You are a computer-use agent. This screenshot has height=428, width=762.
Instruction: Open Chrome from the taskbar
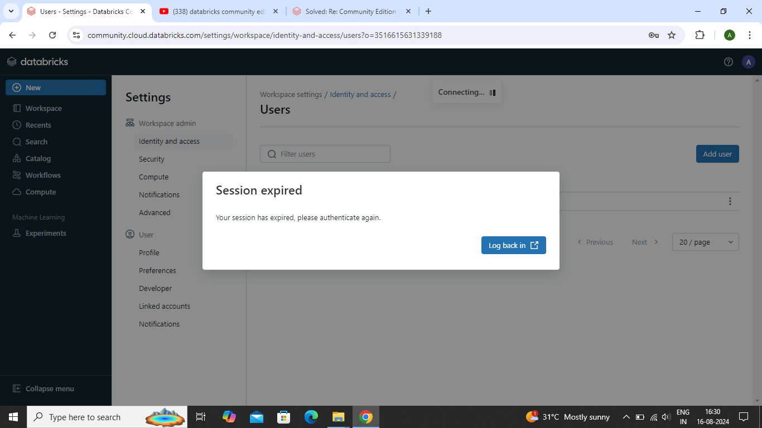coord(365,417)
